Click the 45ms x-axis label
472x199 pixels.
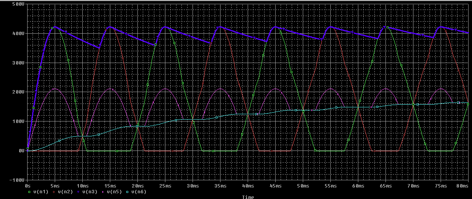point(276,186)
